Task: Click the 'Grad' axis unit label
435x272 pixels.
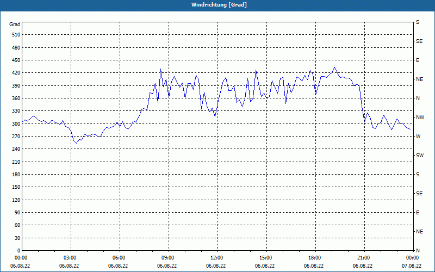Action: pos(15,24)
